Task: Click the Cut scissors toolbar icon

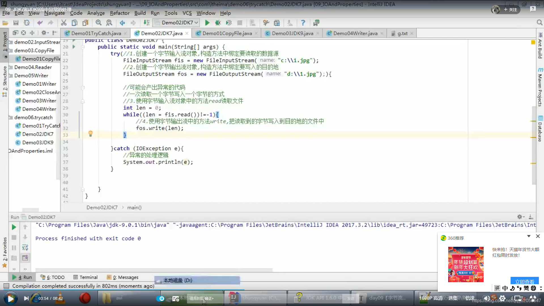Action: point(64,23)
